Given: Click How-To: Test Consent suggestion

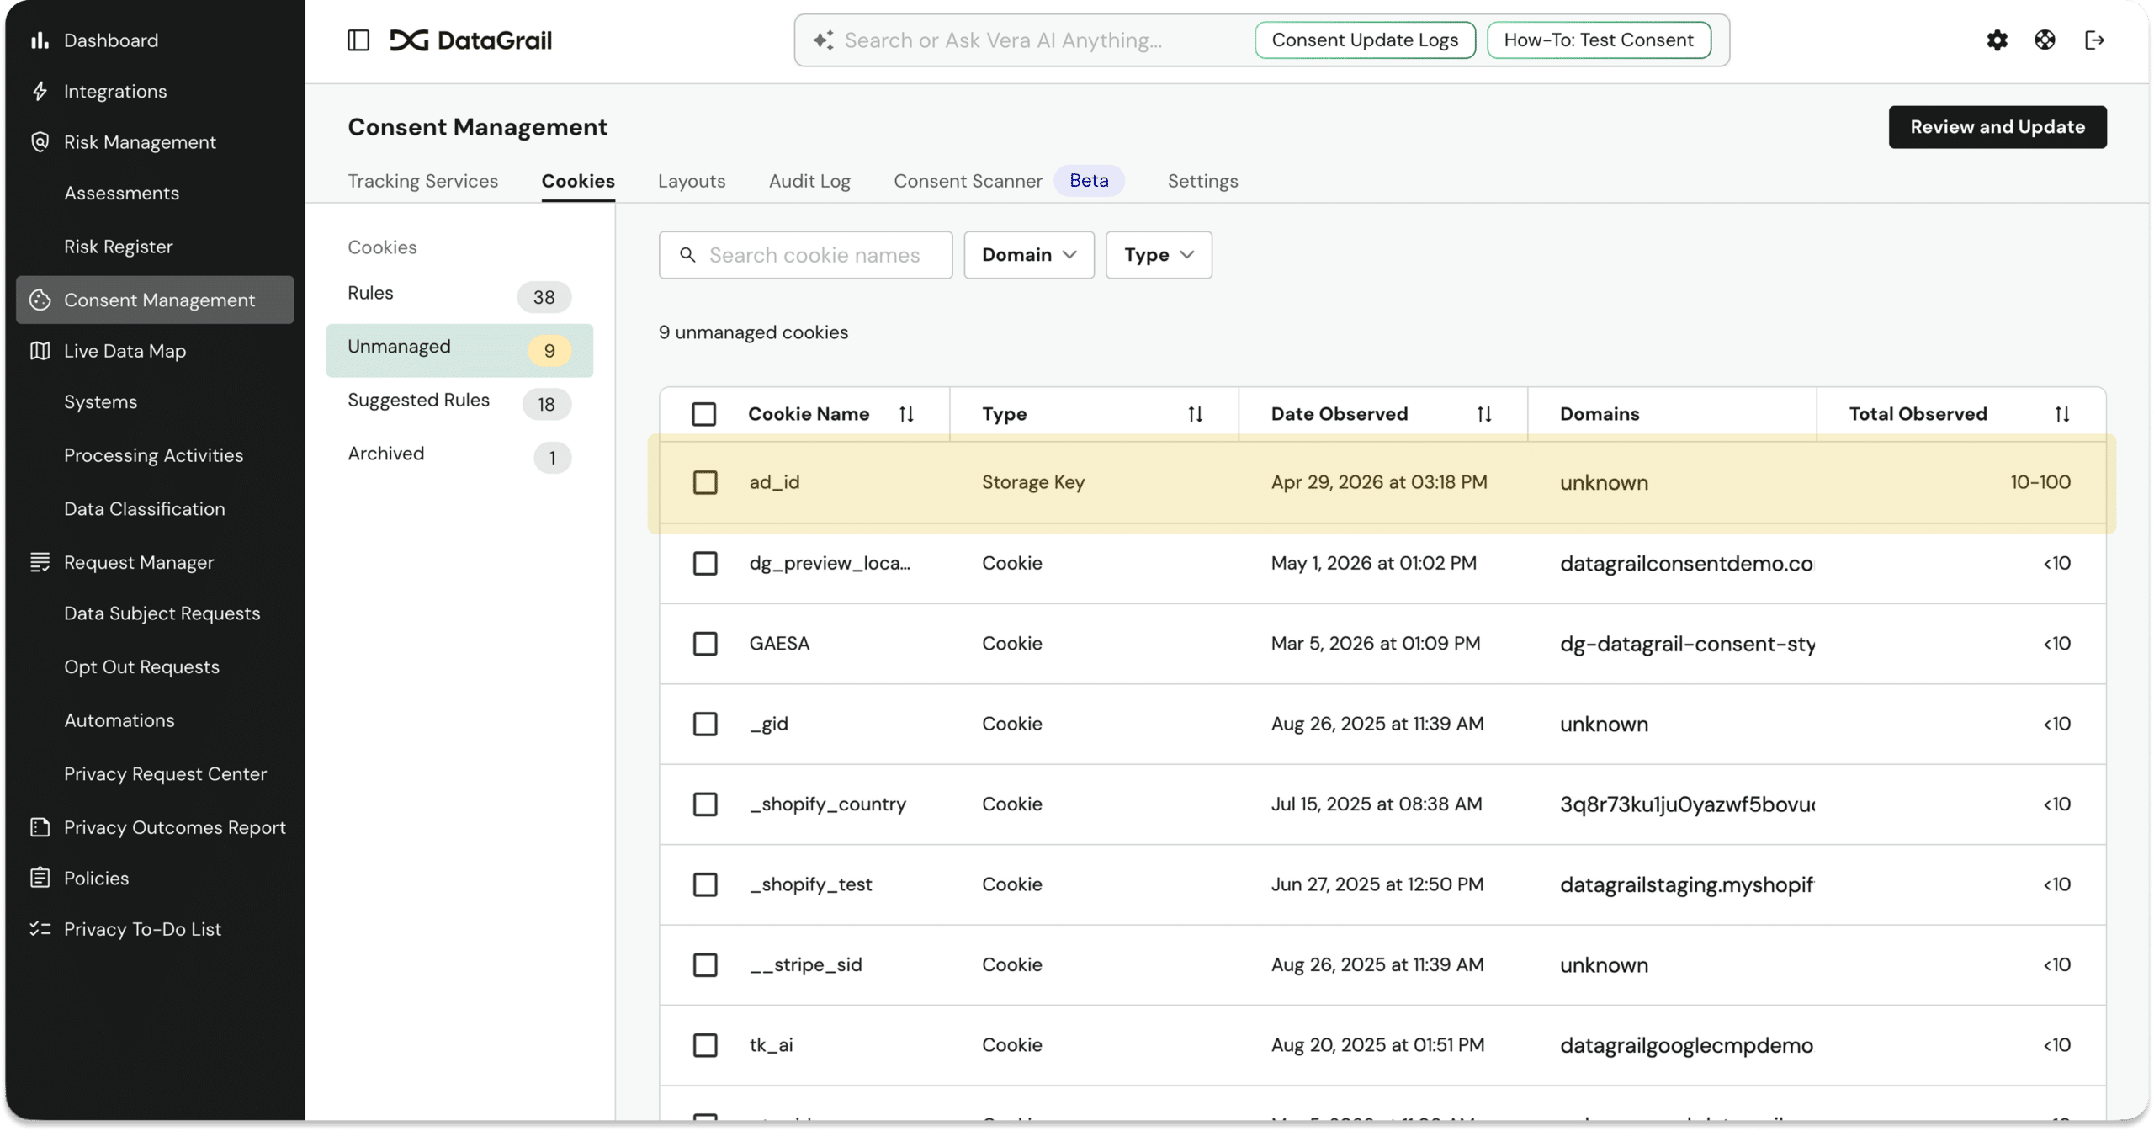Looking at the screenshot, I should pos(1599,40).
